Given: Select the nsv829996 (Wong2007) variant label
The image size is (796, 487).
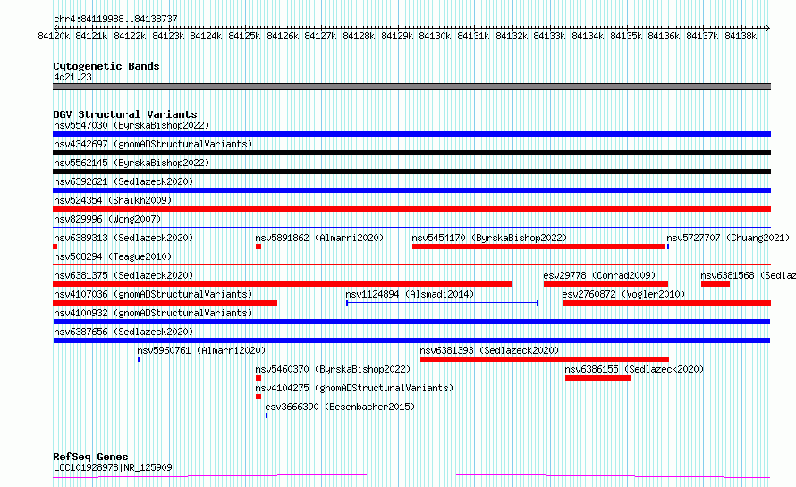Looking at the screenshot, I should coord(107,219).
